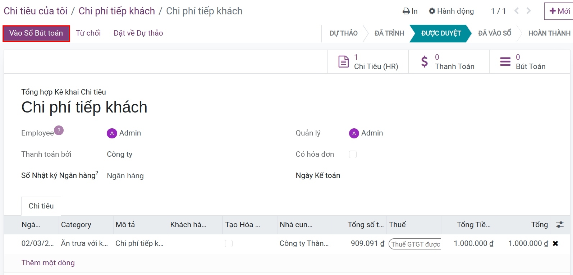Click Thêm một dòng link
The height and width of the screenshot is (275, 573).
(x=48, y=263)
